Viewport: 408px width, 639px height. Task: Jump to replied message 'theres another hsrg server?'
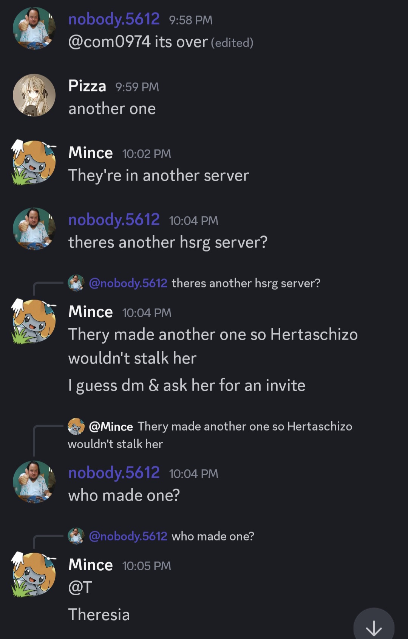tap(246, 283)
